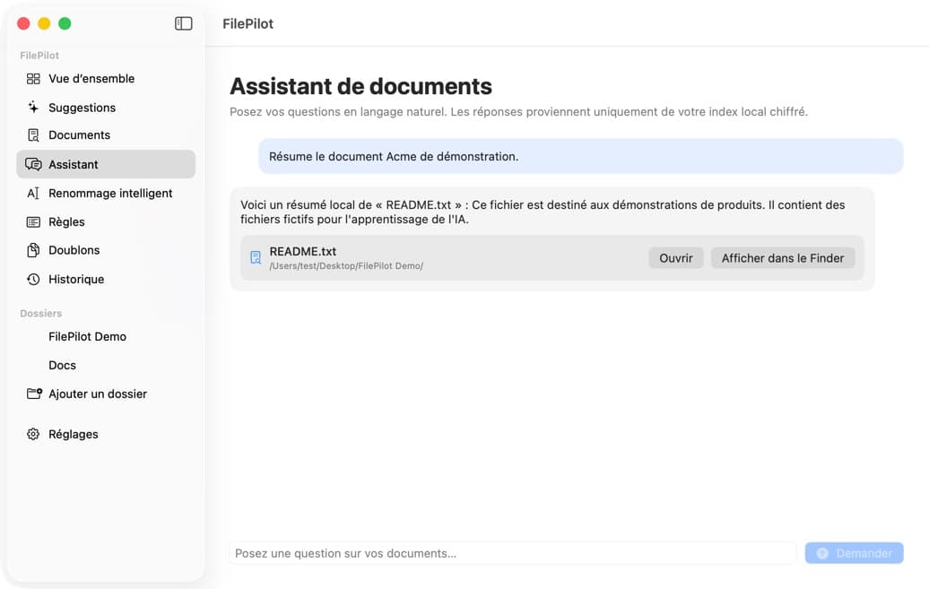
Task: Open Réglages settings
Action: coord(106,434)
